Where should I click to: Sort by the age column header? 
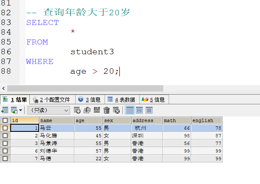coord(88,120)
